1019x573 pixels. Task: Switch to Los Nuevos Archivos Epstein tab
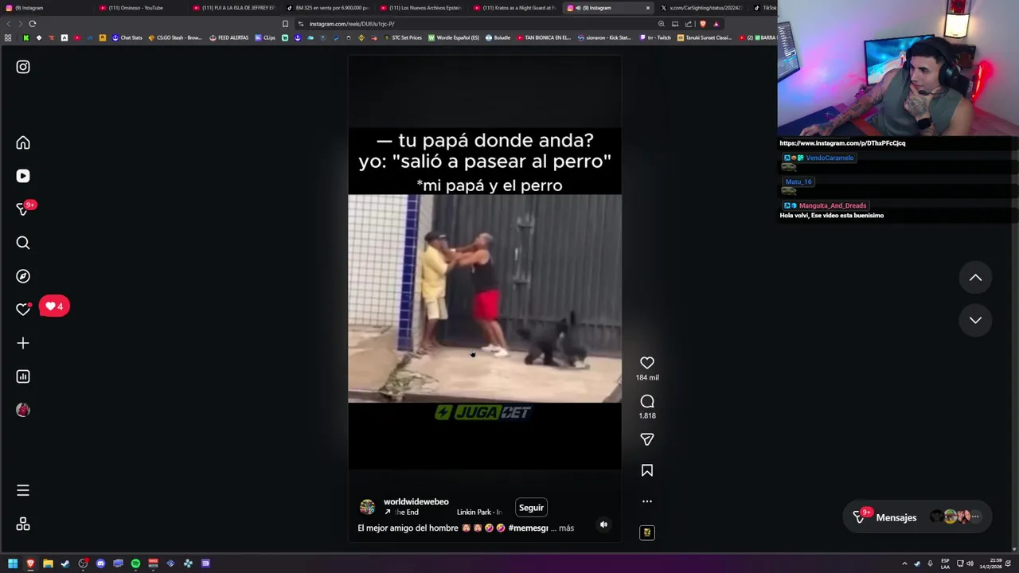[x=422, y=8]
